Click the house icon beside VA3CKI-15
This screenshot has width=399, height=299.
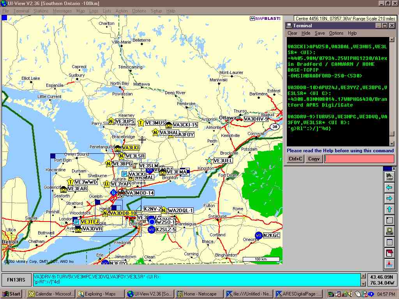[168, 125]
